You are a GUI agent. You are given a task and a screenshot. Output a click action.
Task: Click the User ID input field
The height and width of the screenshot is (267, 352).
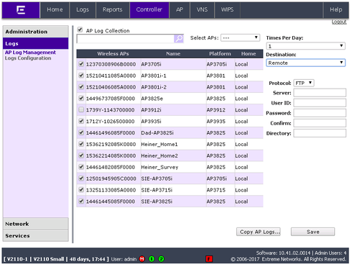tap(320, 103)
